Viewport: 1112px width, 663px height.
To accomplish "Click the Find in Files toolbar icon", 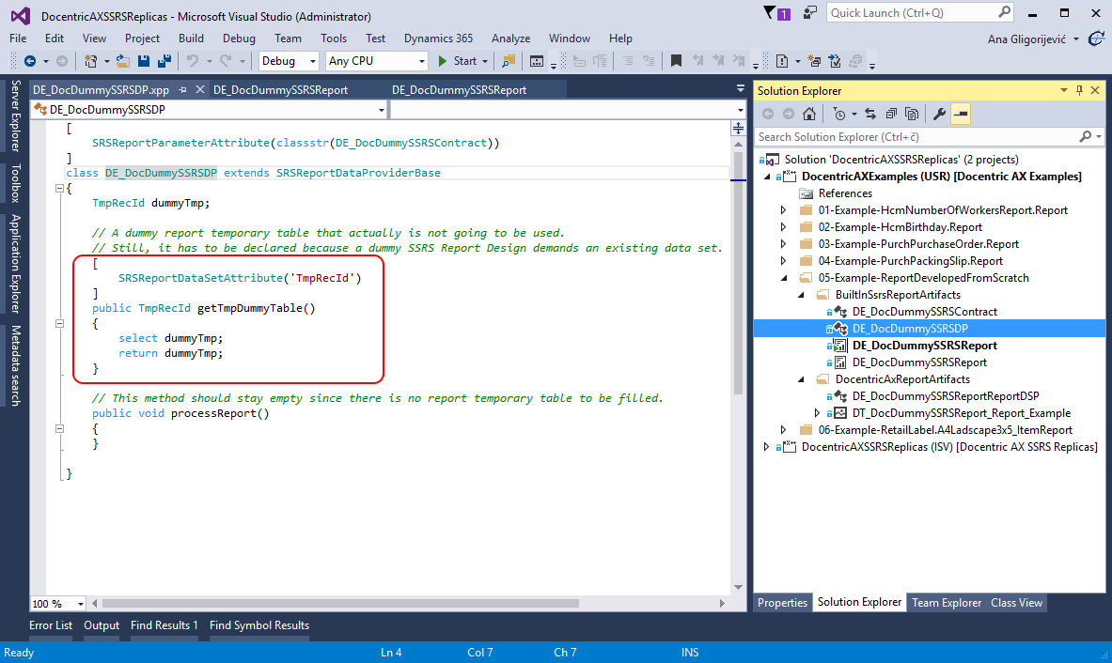I will coord(509,61).
